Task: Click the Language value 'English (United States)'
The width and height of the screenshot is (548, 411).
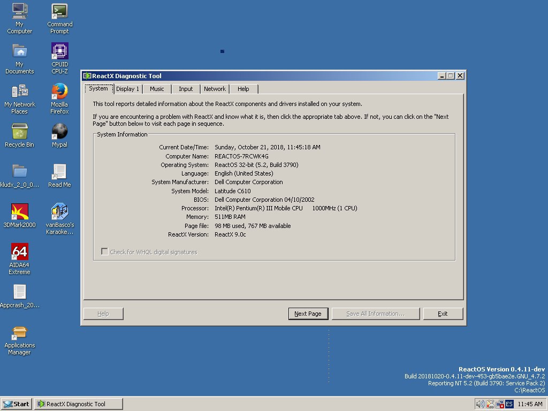Action: tap(244, 173)
